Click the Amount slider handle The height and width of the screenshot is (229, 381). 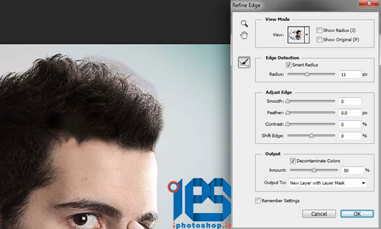(314, 170)
